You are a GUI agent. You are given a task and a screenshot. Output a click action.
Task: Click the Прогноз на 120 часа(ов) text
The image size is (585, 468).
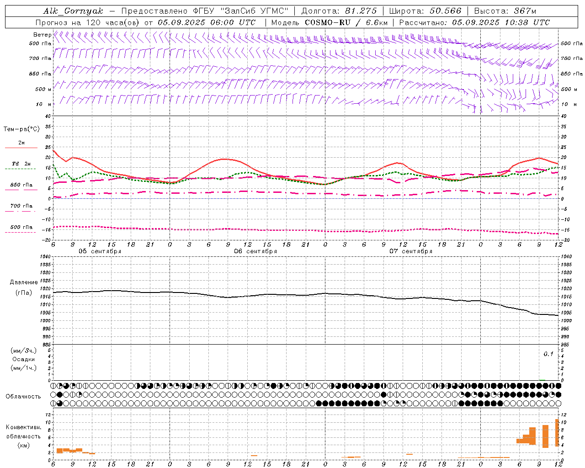pyautogui.click(x=88, y=22)
